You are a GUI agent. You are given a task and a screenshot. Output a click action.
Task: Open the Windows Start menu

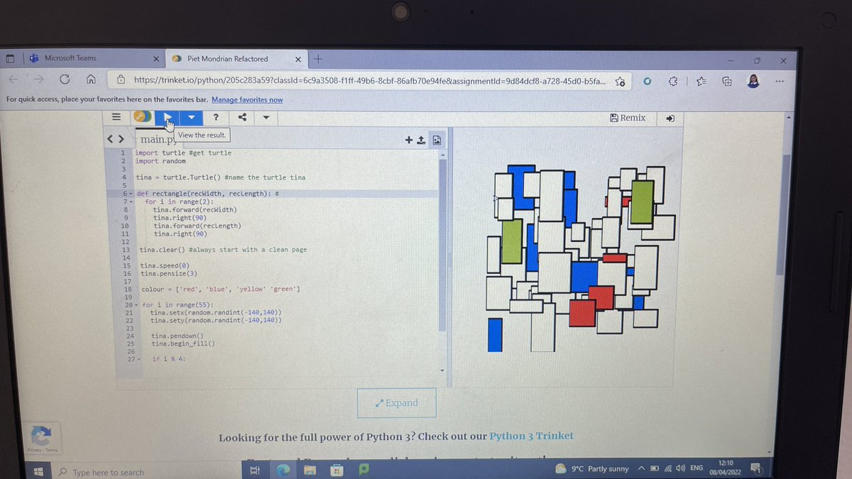[38, 471]
